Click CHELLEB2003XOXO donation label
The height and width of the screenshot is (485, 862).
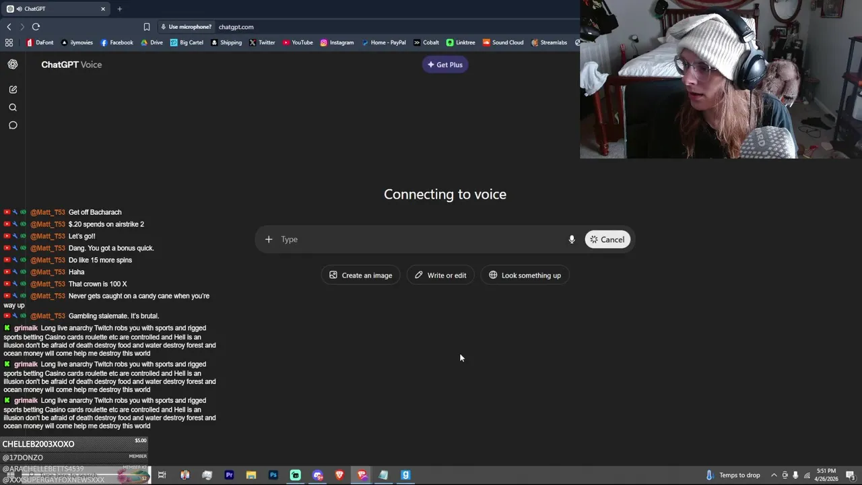pos(38,444)
